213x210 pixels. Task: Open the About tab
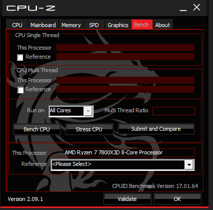162,25
